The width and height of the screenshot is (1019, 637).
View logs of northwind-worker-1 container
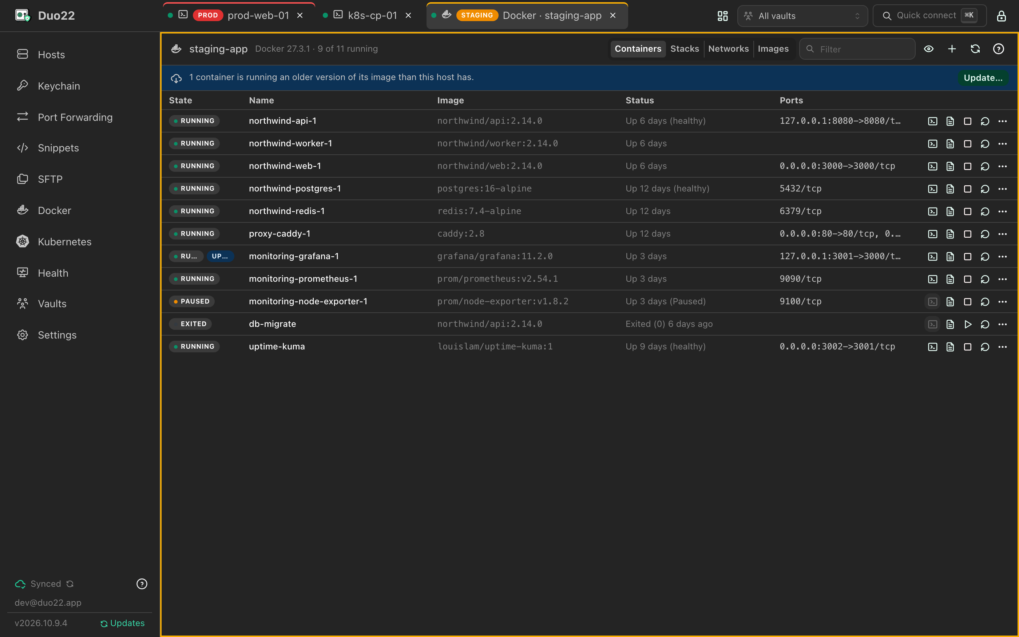click(x=950, y=144)
